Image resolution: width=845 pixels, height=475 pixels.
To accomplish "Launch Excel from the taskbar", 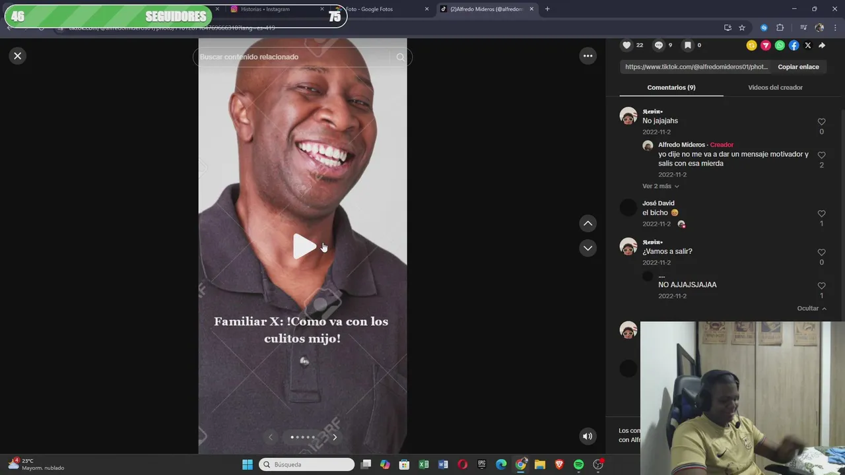I will pyautogui.click(x=424, y=464).
